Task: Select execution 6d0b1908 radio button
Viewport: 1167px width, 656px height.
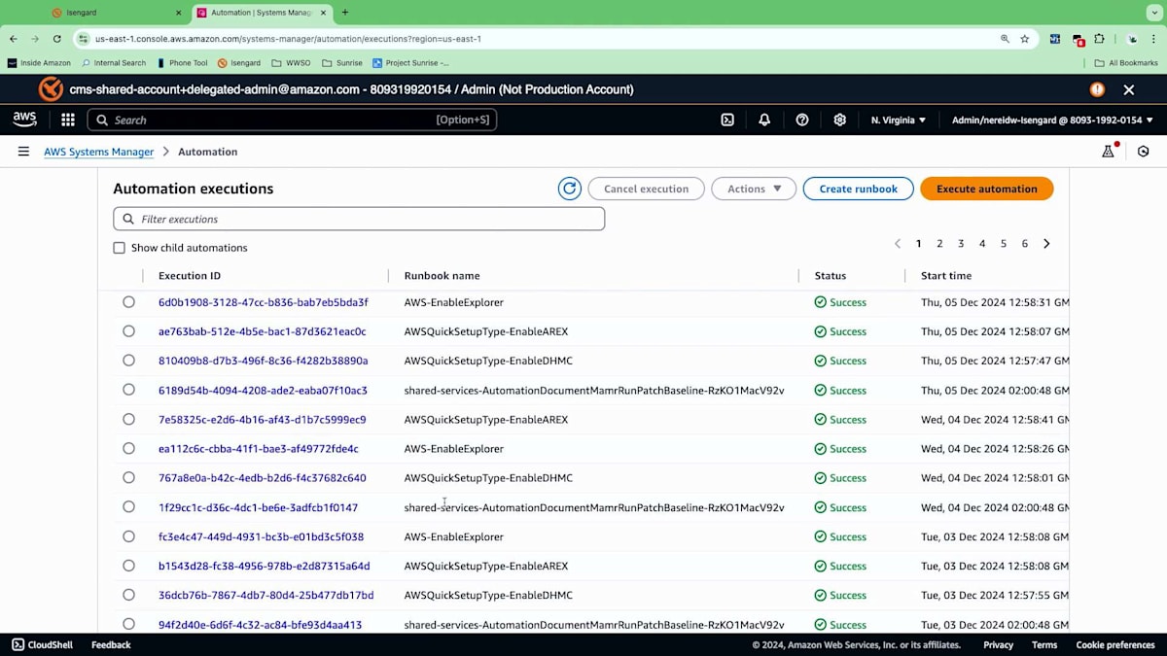Action: (128, 302)
